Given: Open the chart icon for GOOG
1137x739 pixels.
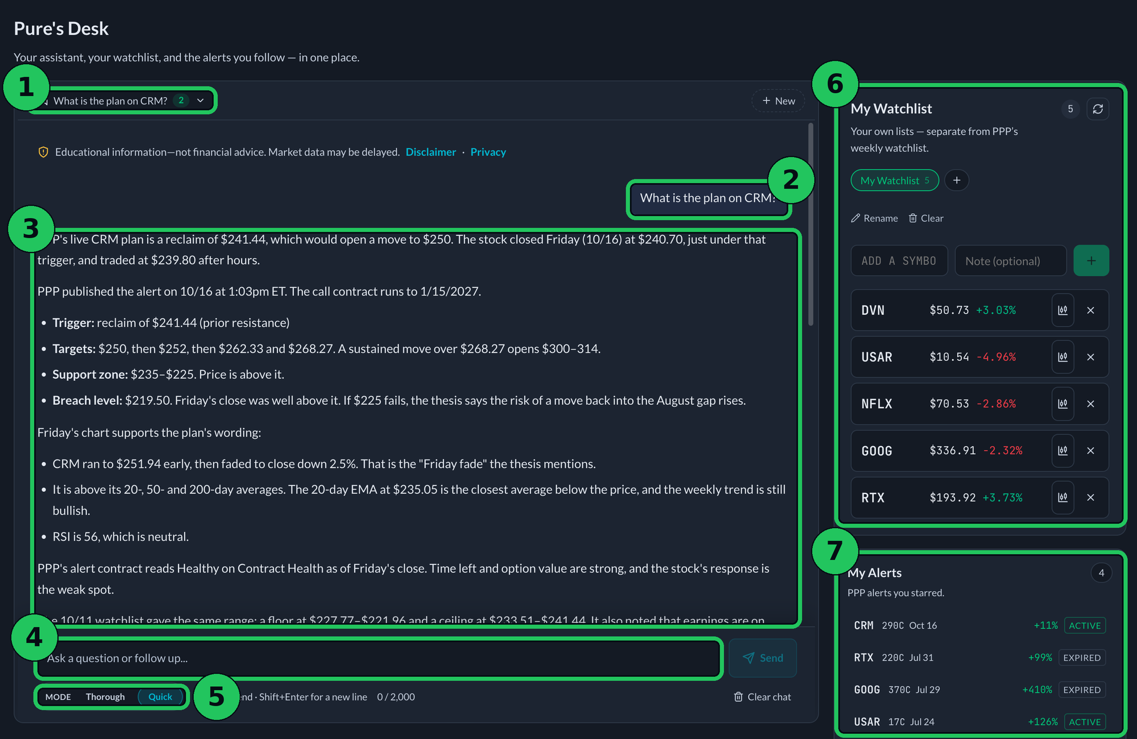Looking at the screenshot, I should tap(1063, 451).
